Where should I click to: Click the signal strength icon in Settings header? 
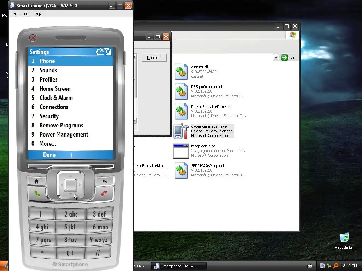point(108,52)
